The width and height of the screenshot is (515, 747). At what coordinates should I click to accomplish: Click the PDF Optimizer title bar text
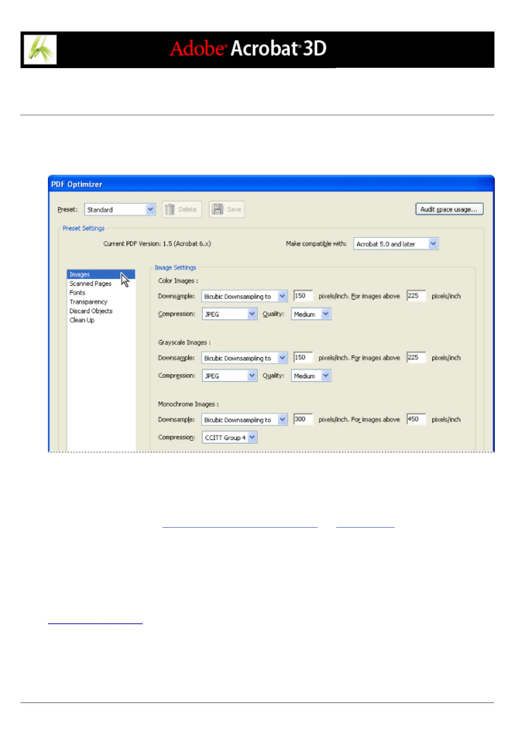pos(77,185)
